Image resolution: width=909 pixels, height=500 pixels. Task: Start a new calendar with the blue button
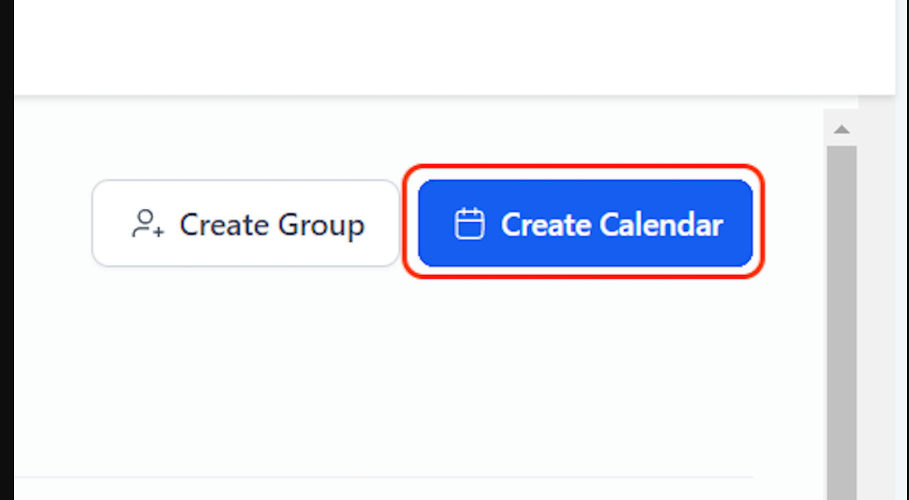tap(585, 223)
